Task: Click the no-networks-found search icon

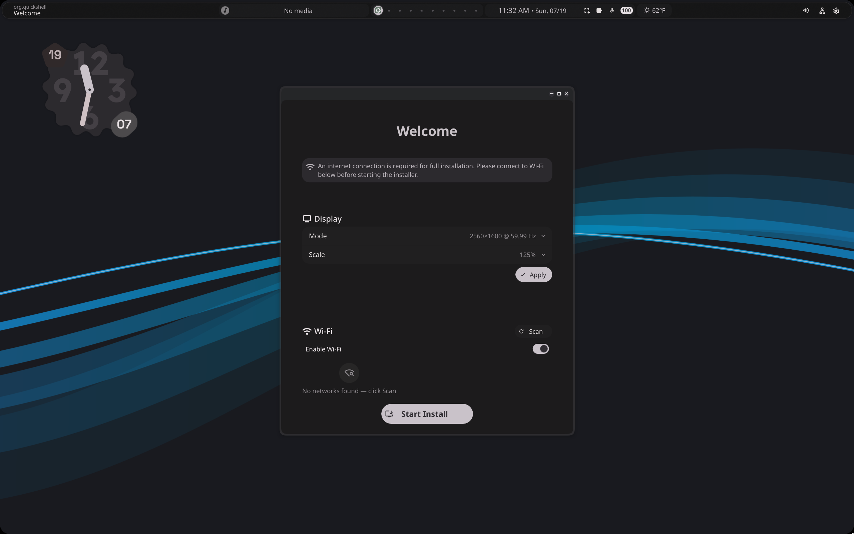Action: 349,373
